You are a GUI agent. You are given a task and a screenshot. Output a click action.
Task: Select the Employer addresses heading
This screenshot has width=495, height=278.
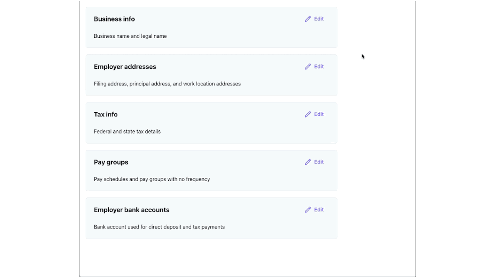click(x=125, y=67)
